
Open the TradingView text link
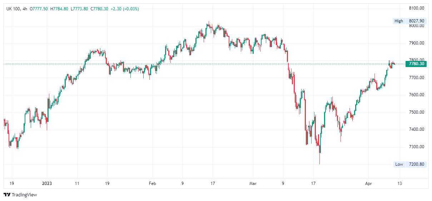[x=24, y=195]
